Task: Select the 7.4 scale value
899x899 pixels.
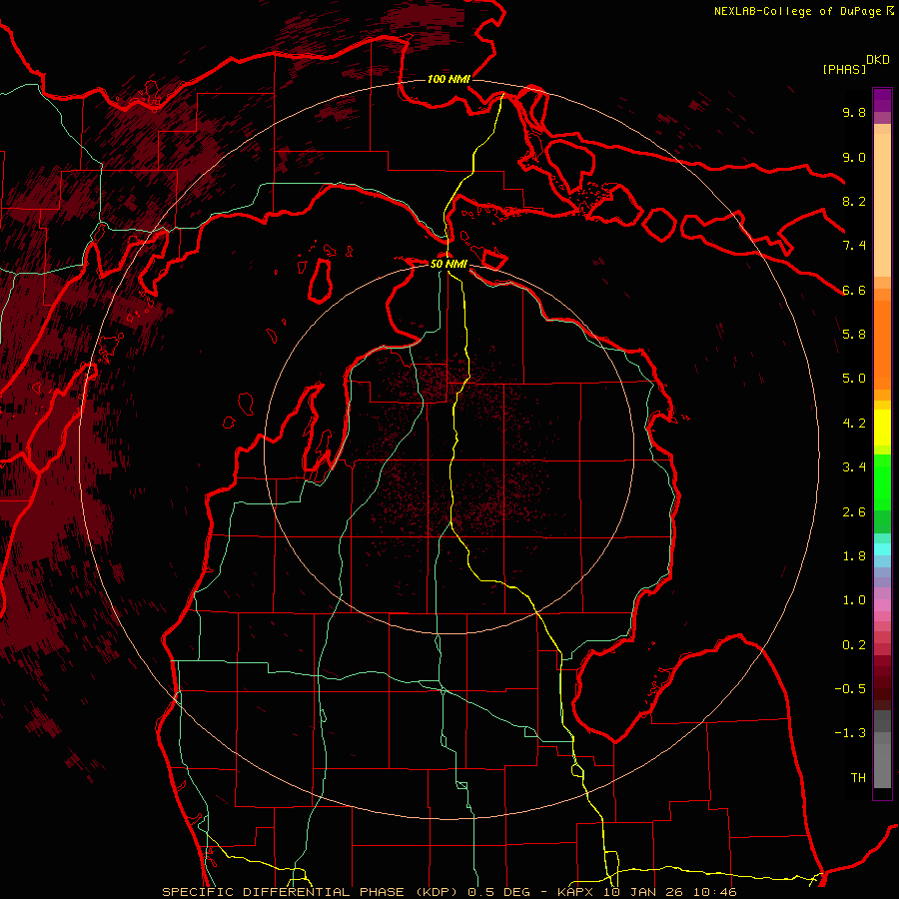Action: coord(854,246)
